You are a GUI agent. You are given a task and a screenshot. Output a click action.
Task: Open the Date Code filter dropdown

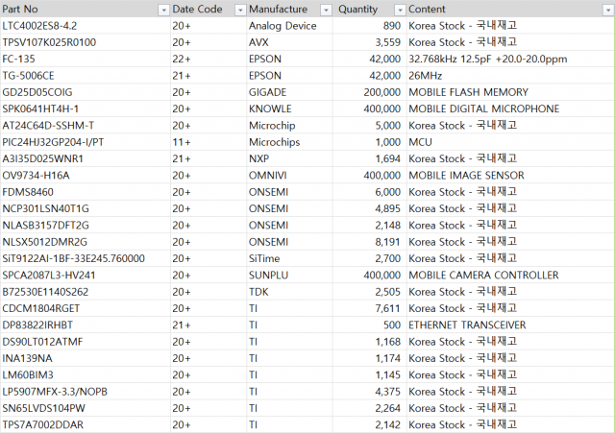click(240, 11)
